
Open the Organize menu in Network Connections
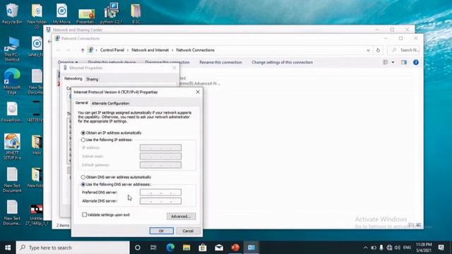(68, 62)
